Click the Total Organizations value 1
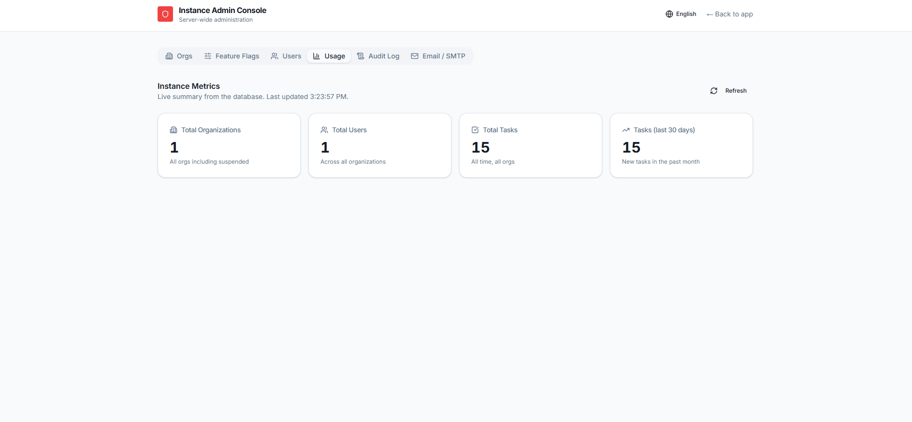 pos(174,147)
